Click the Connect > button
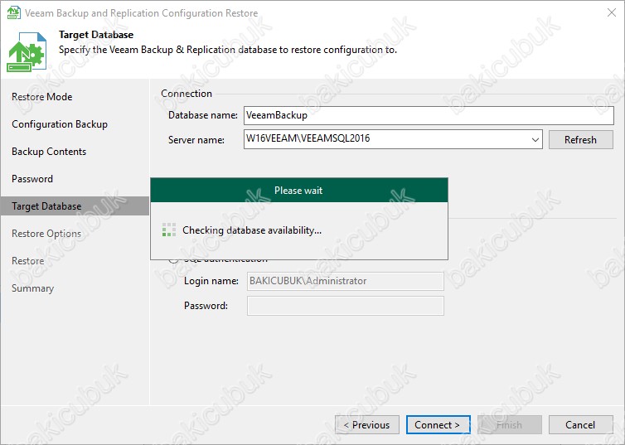The image size is (625, 445). click(x=438, y=425)
